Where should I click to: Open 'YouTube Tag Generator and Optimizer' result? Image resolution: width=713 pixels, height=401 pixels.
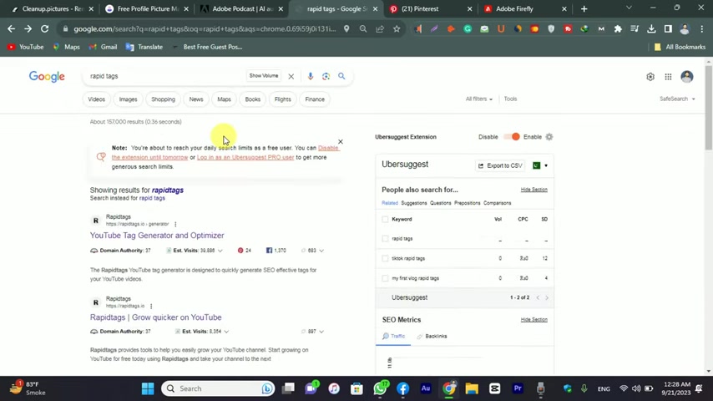[x=157, y=236]
